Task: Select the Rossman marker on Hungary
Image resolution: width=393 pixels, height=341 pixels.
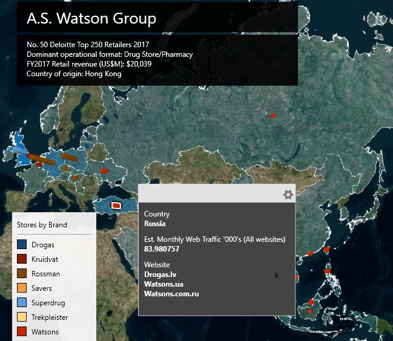Action: tap(74, 178)
